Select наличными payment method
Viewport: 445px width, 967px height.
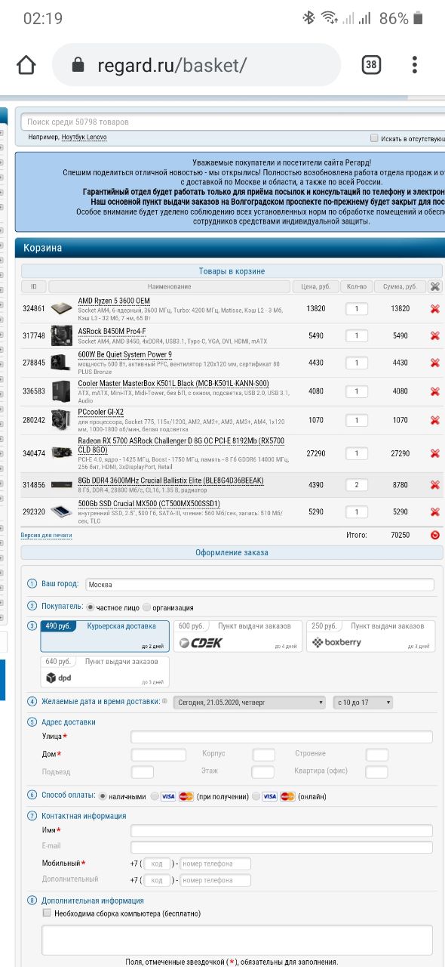tap(103, 796)
